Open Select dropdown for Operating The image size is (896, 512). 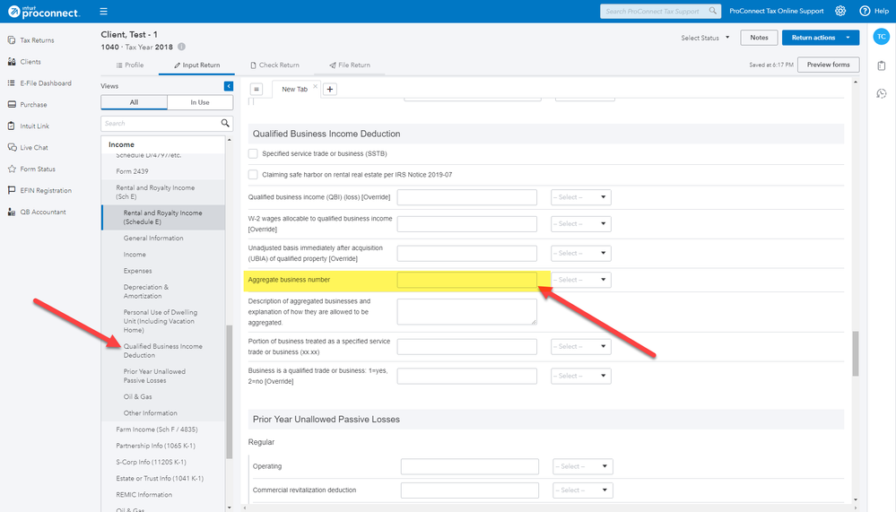(583, 466)
